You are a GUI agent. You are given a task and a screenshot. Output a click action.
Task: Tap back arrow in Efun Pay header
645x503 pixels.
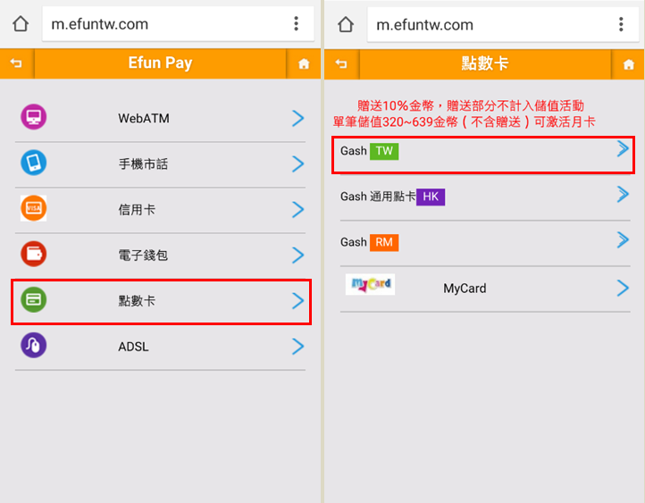click(16, 63)
